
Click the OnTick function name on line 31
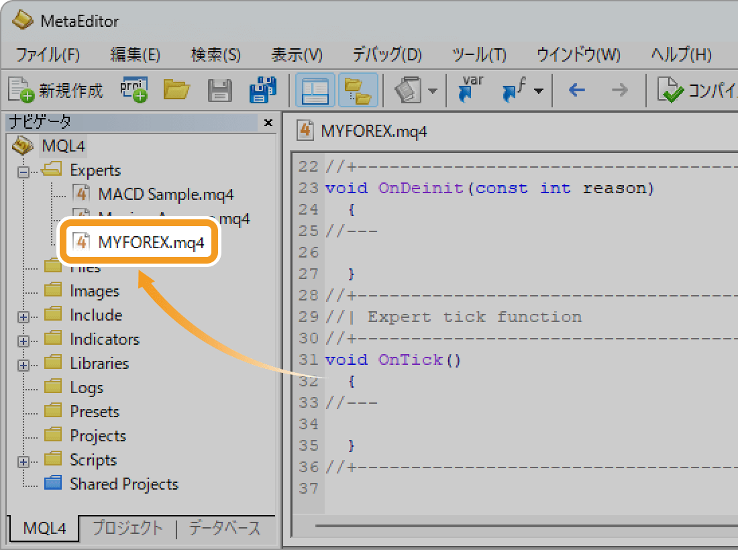(411, 360)
